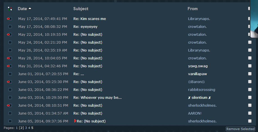This screenshot has width=258, height=132.
Task: Click the status icon on the AARON! message
Action: click(10, 113)
